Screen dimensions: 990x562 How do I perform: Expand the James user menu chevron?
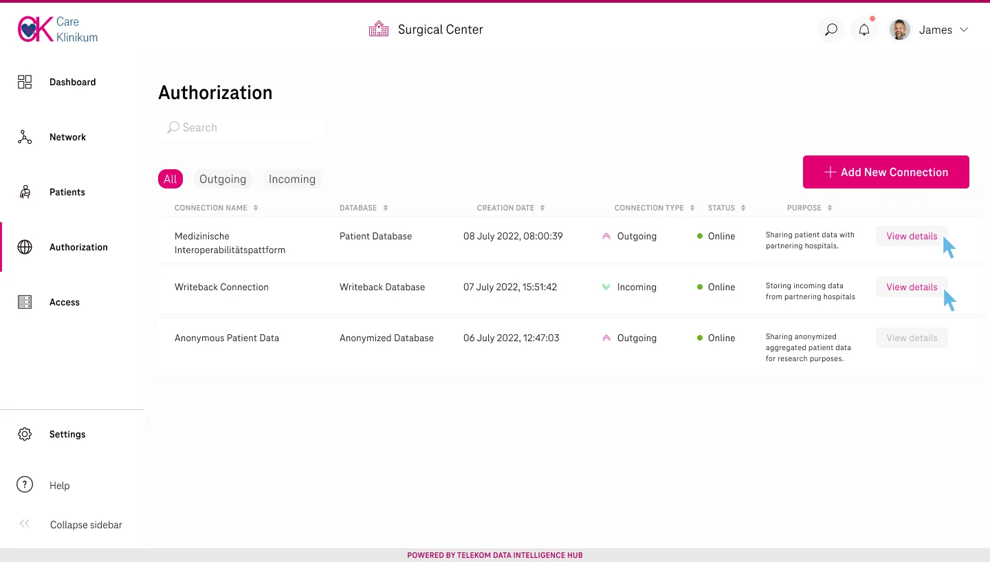click(x=963, y=30)
